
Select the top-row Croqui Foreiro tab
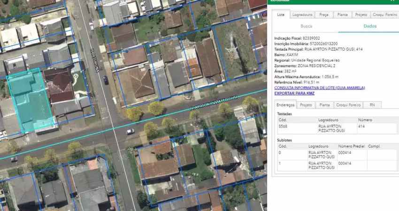point(384,15)
